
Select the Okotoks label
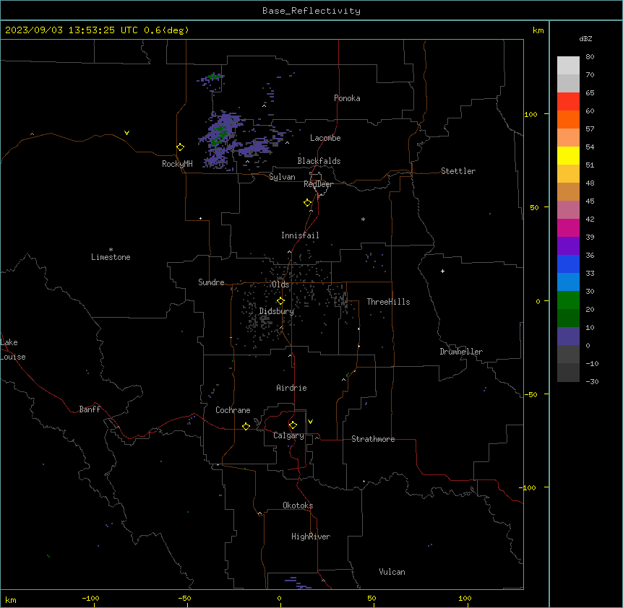coord(298,505)
